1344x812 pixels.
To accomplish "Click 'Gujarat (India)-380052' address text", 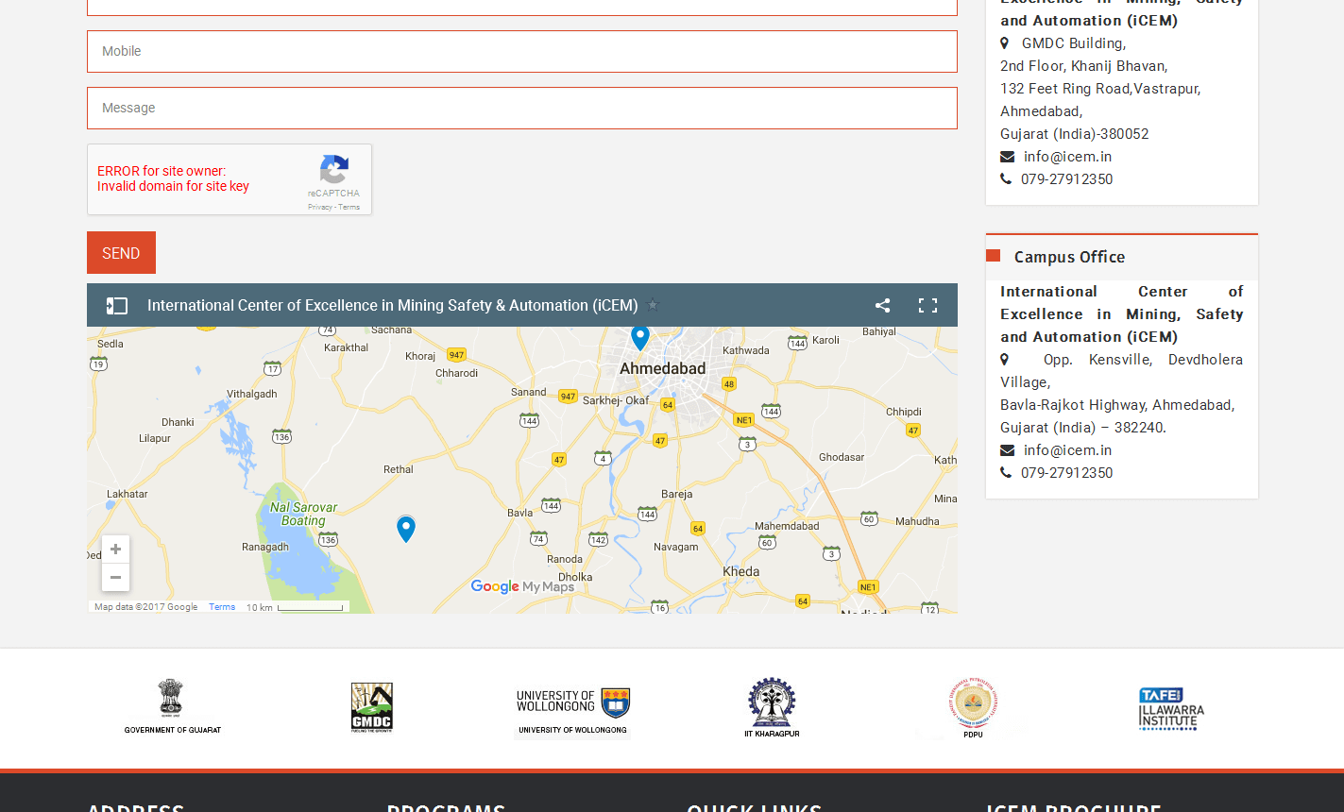I will click(1075, 134).
